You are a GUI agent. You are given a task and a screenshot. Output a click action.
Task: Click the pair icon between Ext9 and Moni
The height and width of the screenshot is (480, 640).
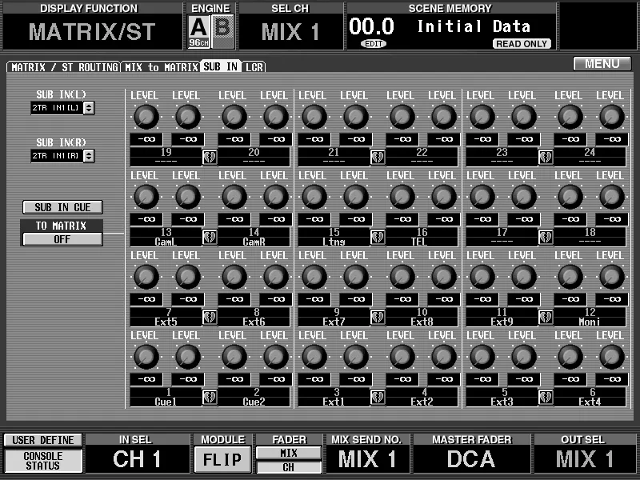tap(546, 317)
